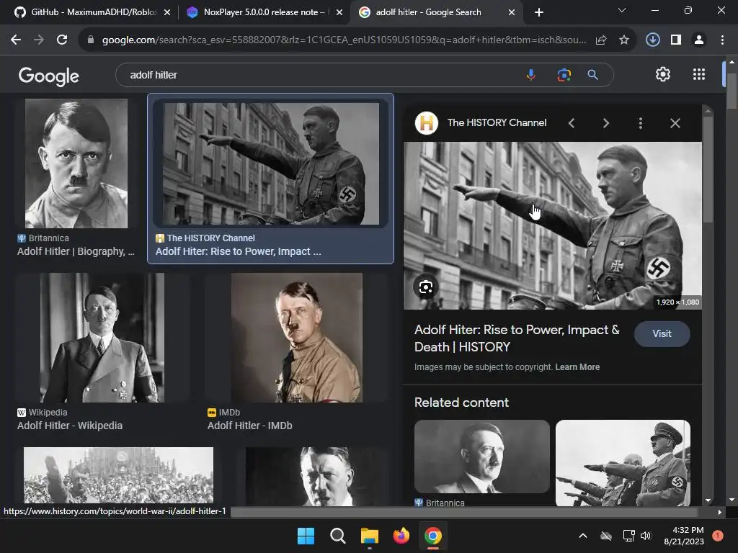Close the GitHub tab
738x553 pixels.
point(167,12)
